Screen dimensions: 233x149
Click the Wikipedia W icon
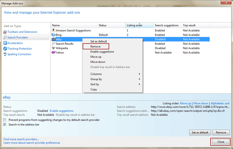coord(53,48)
